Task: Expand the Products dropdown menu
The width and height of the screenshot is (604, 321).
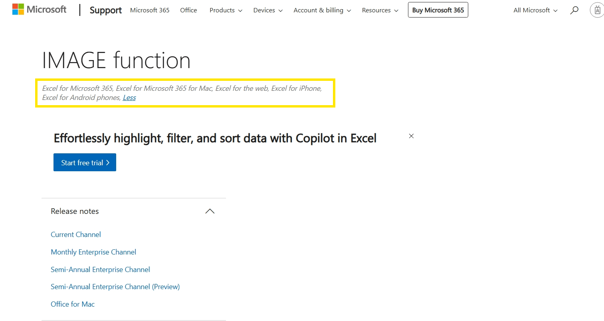Action: tap(226, 10)
